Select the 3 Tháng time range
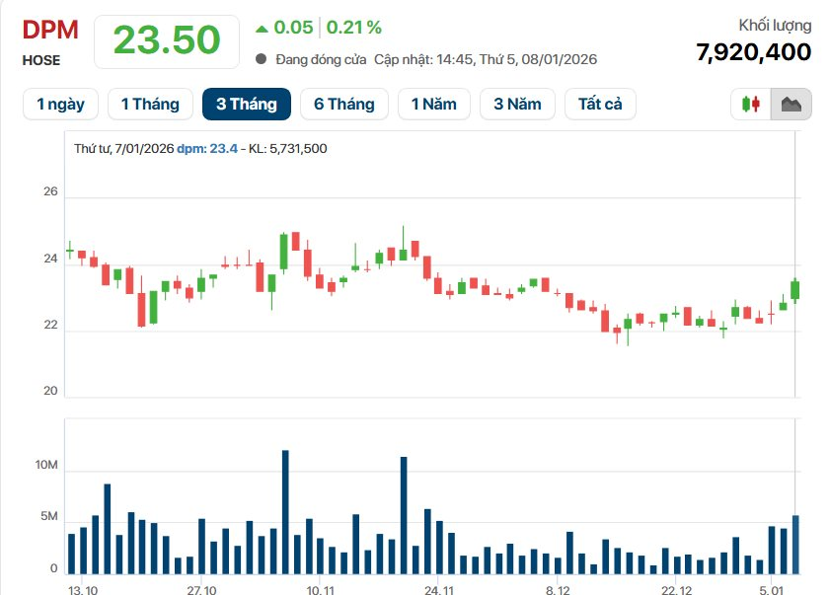 (x=246, y=104)
